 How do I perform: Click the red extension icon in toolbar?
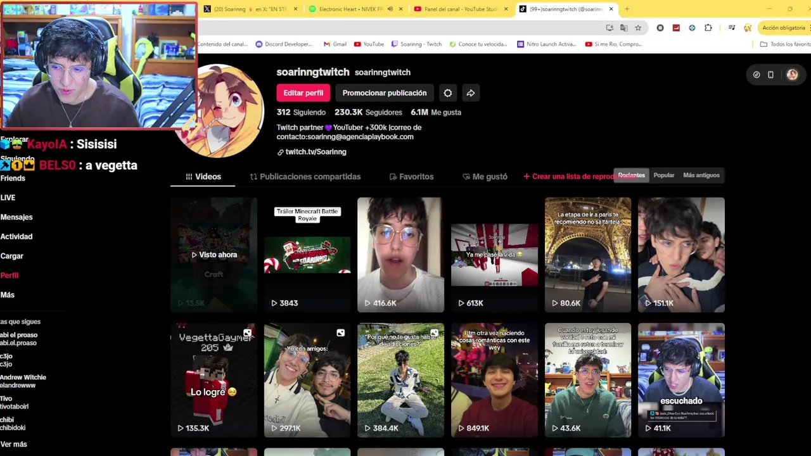(676, 28)
